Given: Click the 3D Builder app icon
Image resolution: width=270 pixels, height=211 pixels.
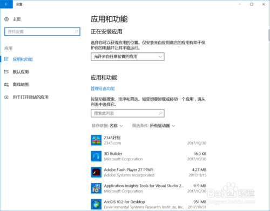Looking at the screenshot, I should click(96, 156).
